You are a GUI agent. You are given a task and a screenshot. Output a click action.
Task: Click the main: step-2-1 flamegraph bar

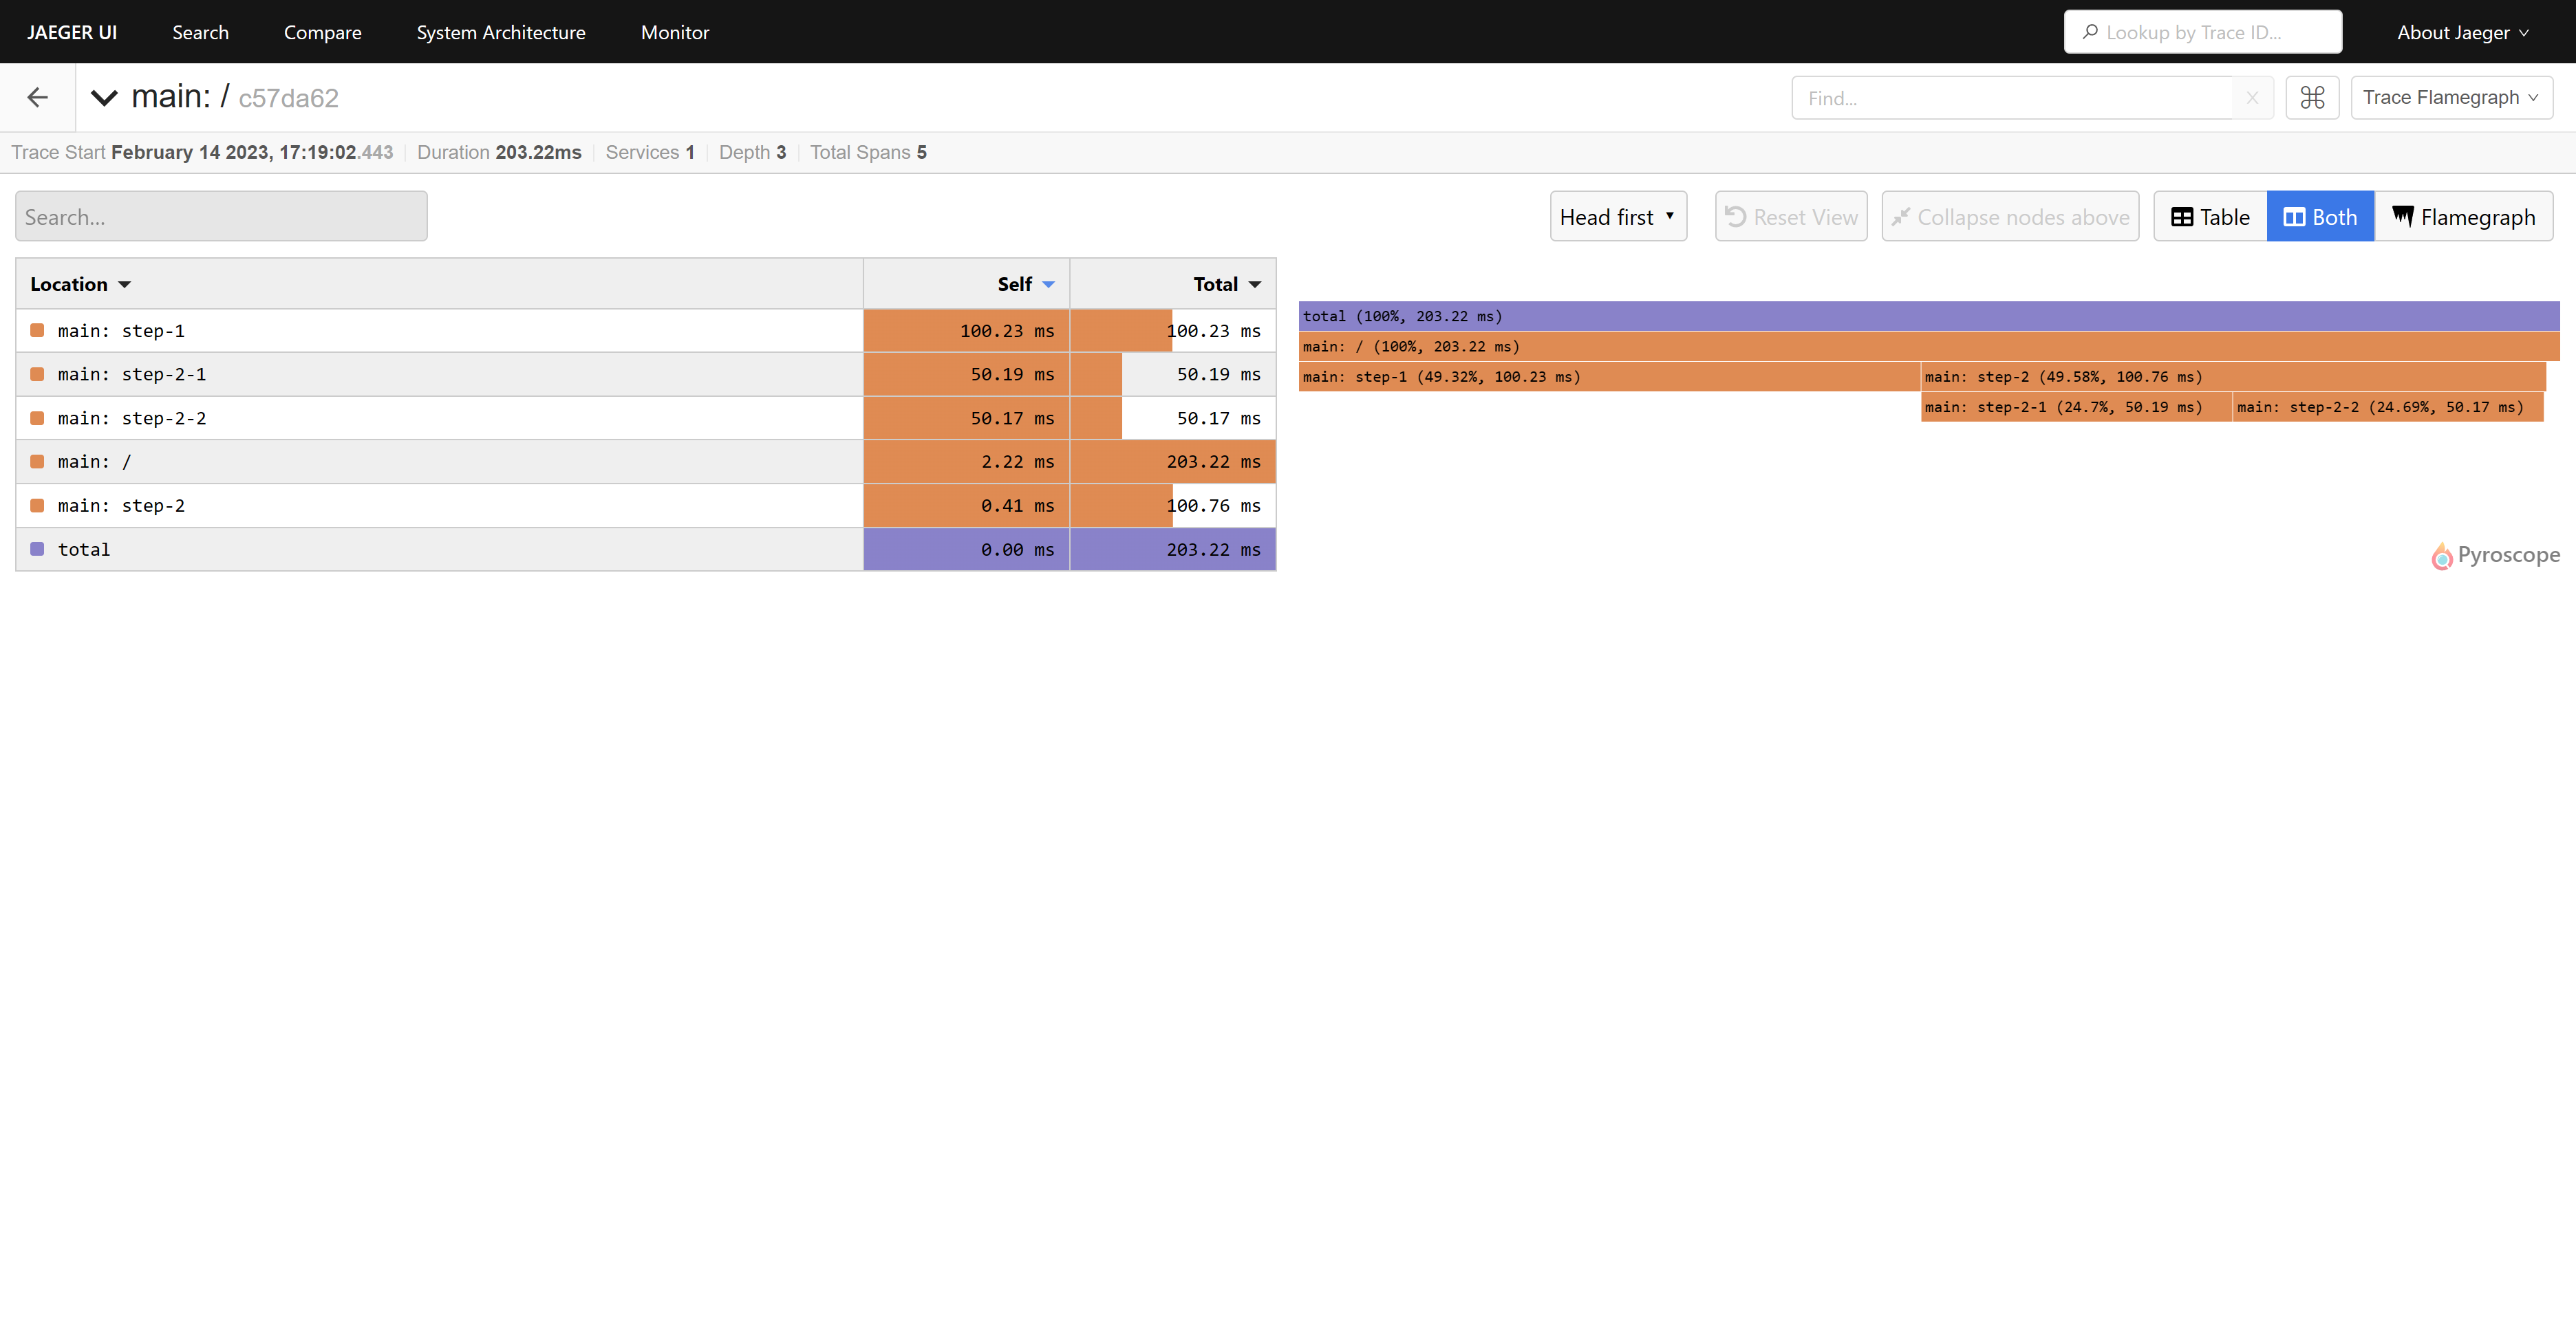tap(2076, 407)
